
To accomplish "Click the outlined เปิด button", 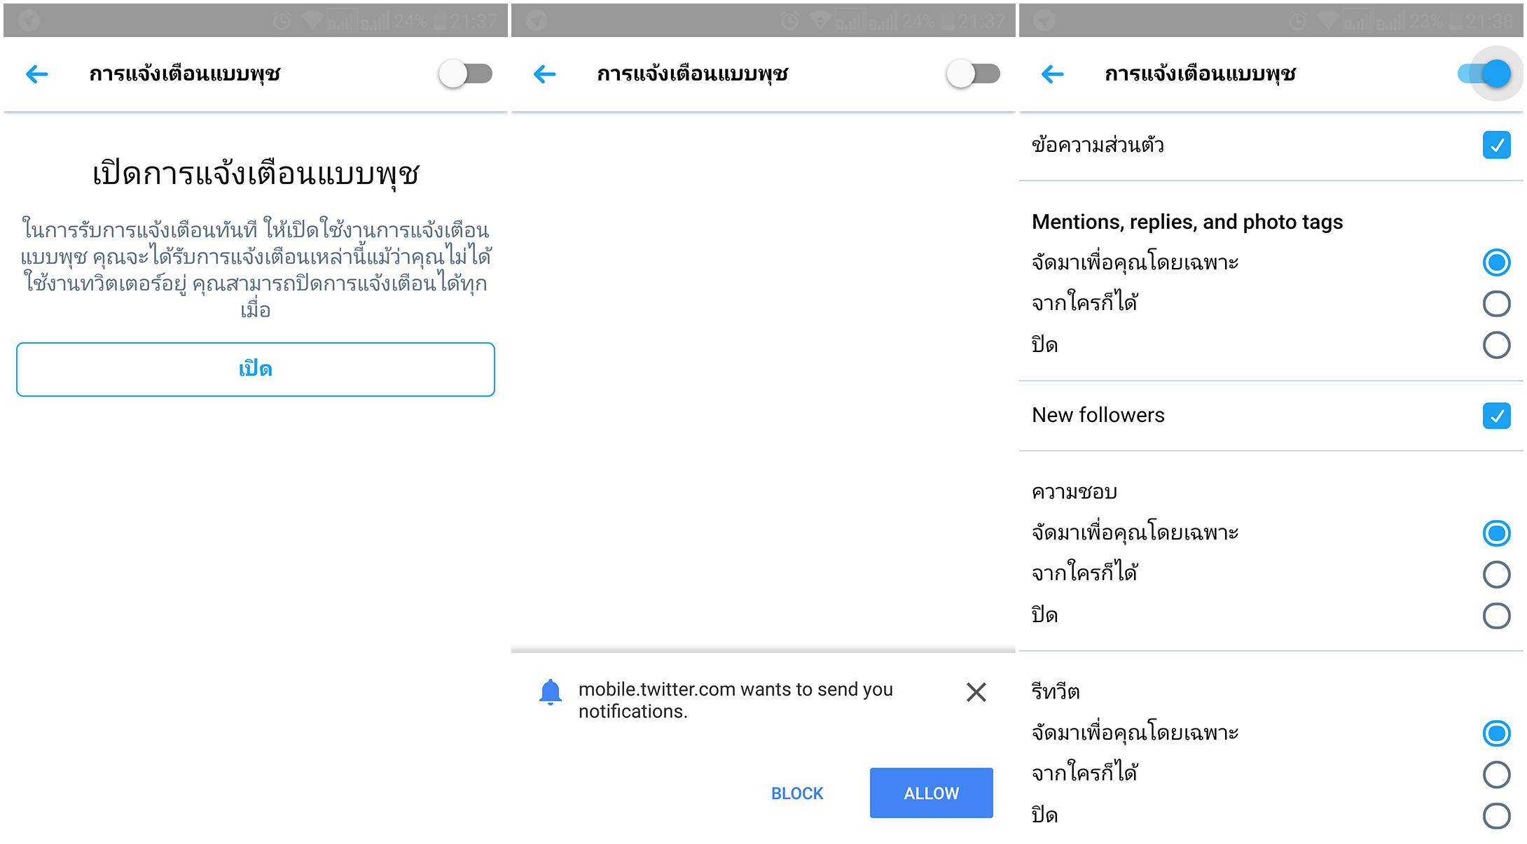I will pyautogui.click(x=256, y=369).
